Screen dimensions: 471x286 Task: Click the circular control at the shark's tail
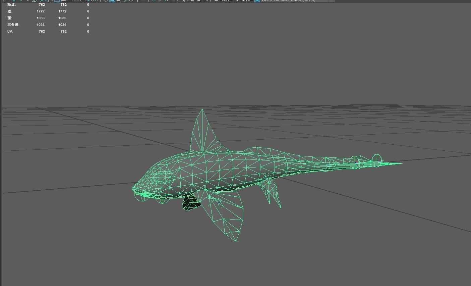pyautogui.click(x=377, y=158)
